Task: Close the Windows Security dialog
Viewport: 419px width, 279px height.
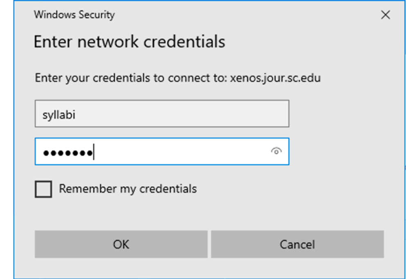Action: coord(385,16)
